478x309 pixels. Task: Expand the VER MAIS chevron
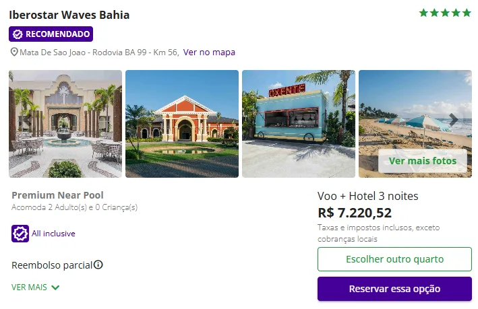(x=55, y=287)
